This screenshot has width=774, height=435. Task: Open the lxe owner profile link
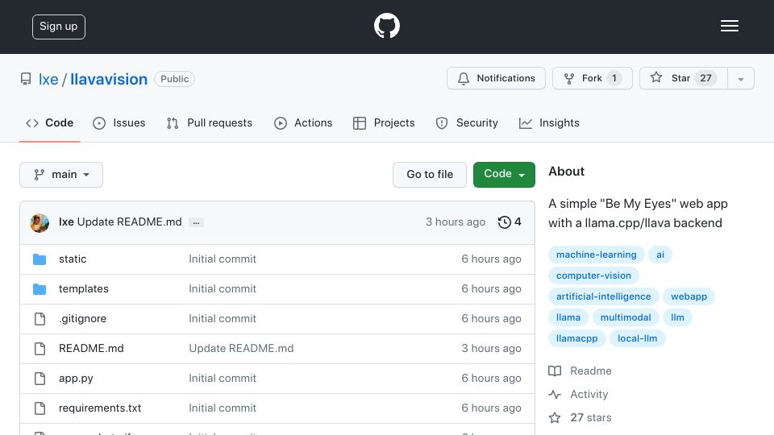48,79
